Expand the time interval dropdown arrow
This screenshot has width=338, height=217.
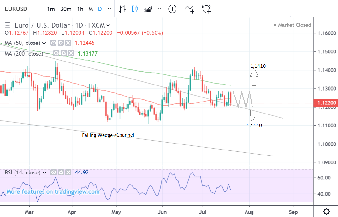click(109, 9)
